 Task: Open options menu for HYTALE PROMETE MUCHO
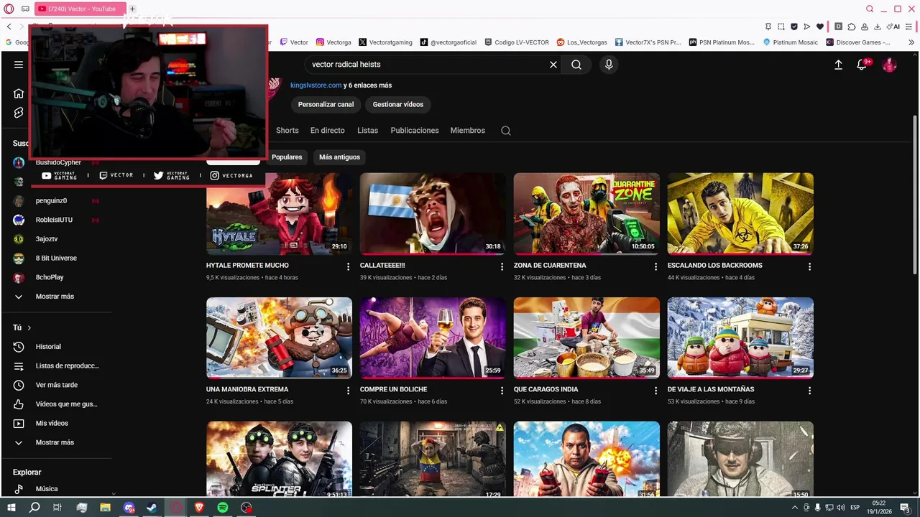pos(349,266)
